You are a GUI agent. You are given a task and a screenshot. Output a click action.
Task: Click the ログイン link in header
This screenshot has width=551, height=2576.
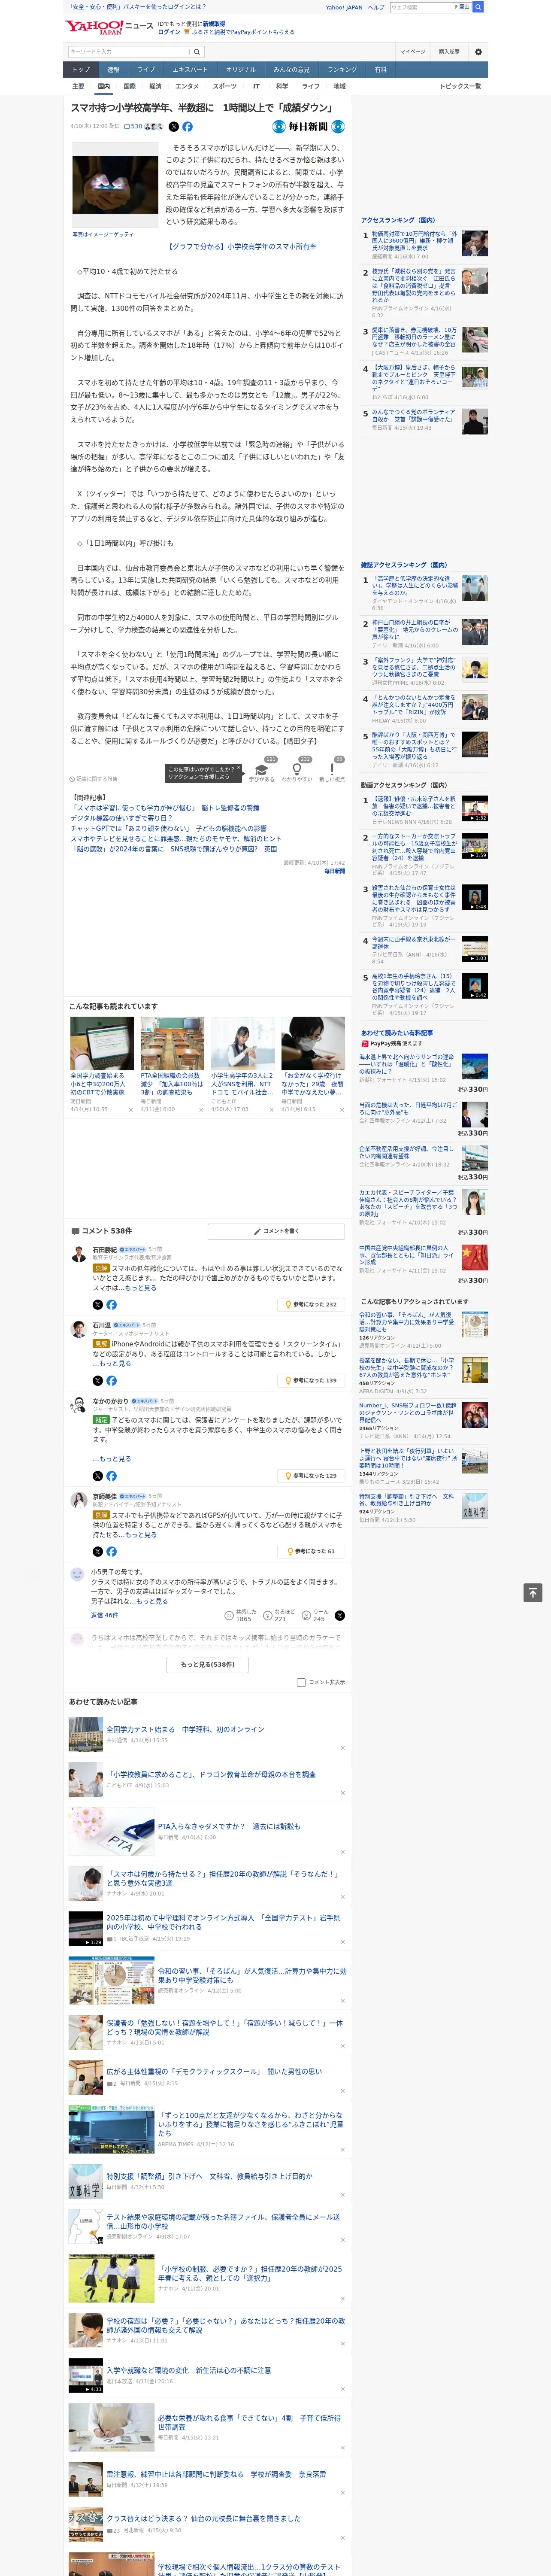169,32
